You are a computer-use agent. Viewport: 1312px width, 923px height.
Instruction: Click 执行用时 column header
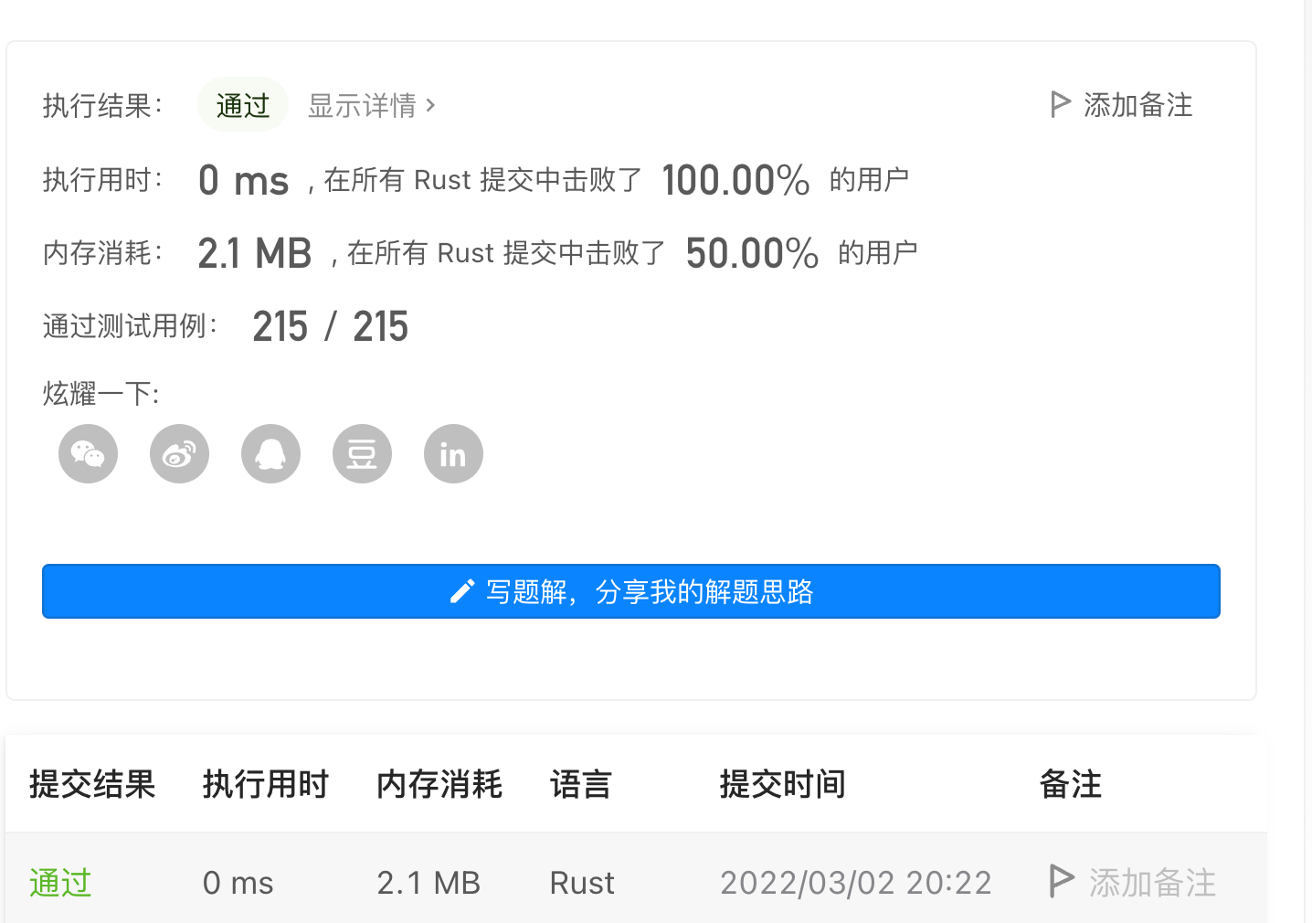coord(266,784)
